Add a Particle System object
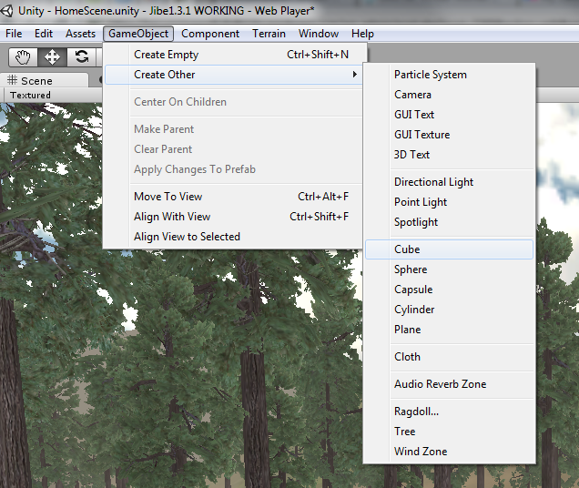 click(430, 75)
